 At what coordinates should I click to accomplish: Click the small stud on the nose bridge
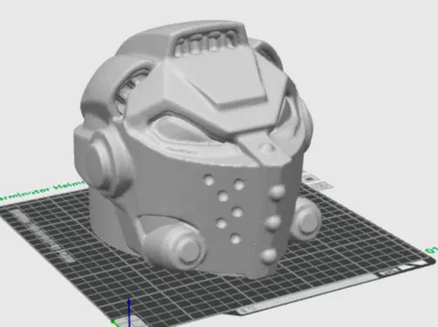pyautogui.click(x=266, y=148)
